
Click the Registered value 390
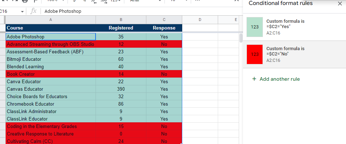pos(121,89)
